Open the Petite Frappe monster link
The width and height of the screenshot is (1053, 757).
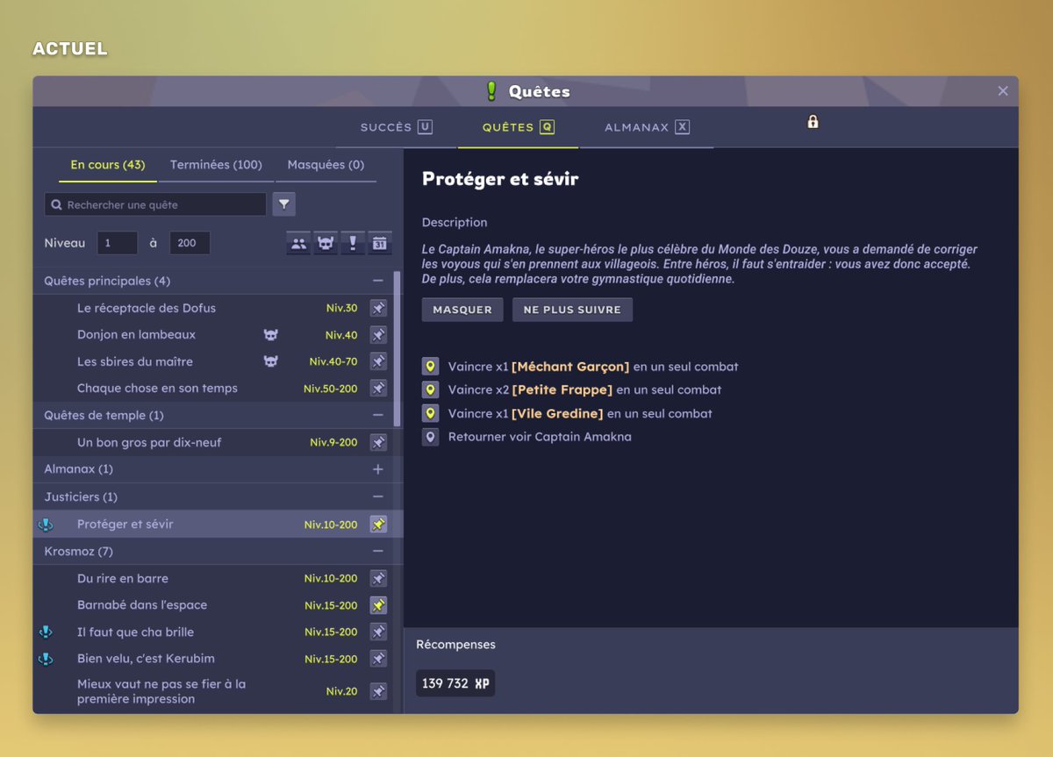562,389
